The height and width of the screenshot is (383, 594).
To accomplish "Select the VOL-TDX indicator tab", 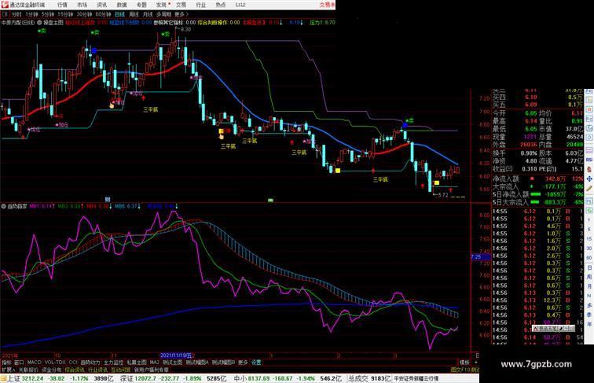I will coord(55,363).
